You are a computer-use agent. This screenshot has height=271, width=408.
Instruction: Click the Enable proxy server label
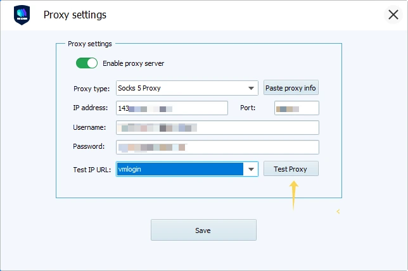pyautogui.click(x=133, y=63)
